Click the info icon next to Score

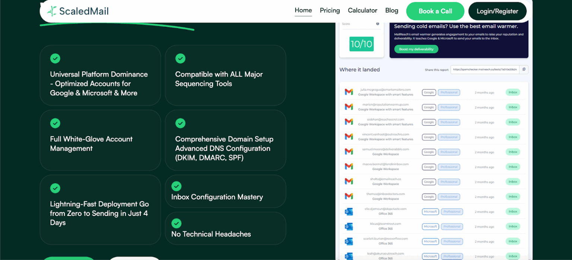(x=378, y=24)
